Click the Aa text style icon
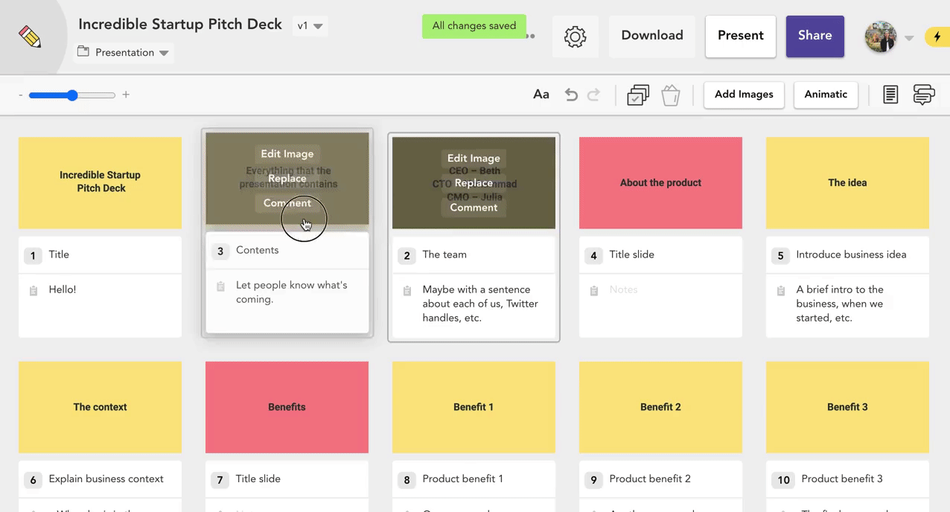This screenshot has width=950, height=512. click(541, 95)
